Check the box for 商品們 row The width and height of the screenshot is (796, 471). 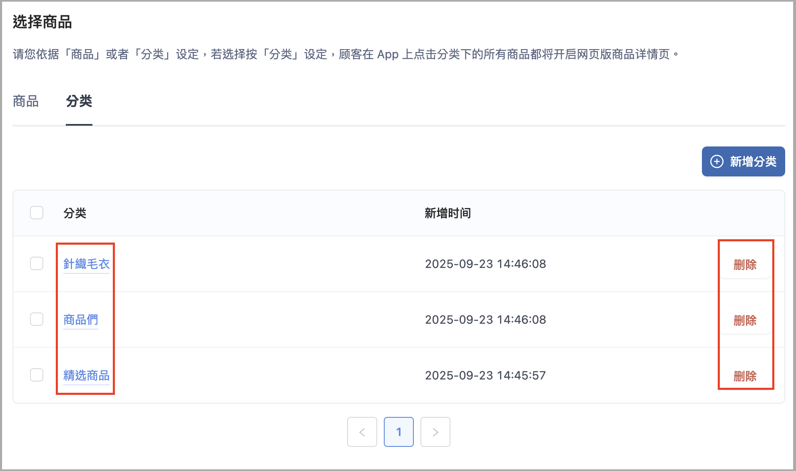37,319
